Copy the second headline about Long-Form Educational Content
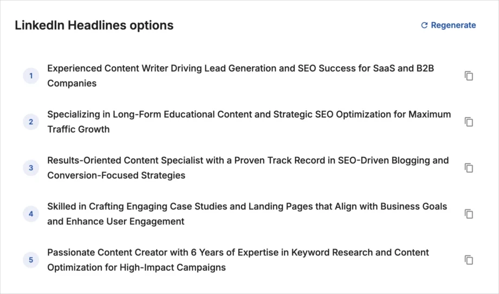 (x=469, y=122)
